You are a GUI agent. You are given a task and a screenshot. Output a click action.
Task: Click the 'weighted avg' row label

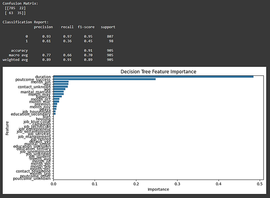click(15, 60)
